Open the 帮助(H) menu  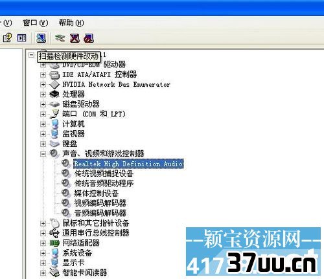71,23
